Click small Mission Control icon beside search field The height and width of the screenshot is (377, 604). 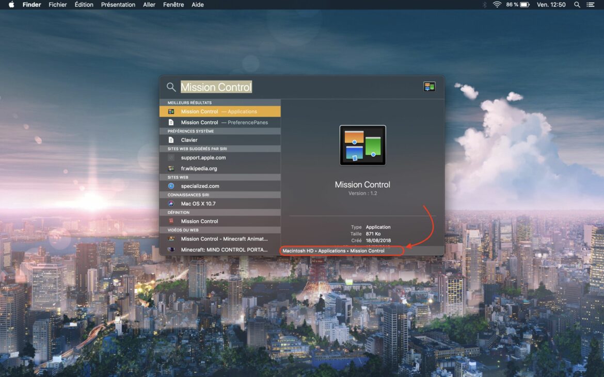tap(430, 87)
